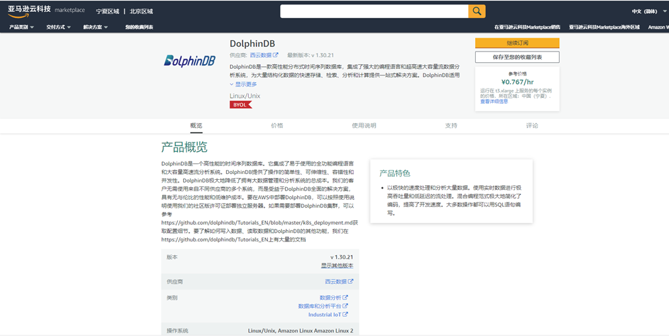Switch to 北京区域 region
This screenshot has height=336, width=669.
pos(141,11)
